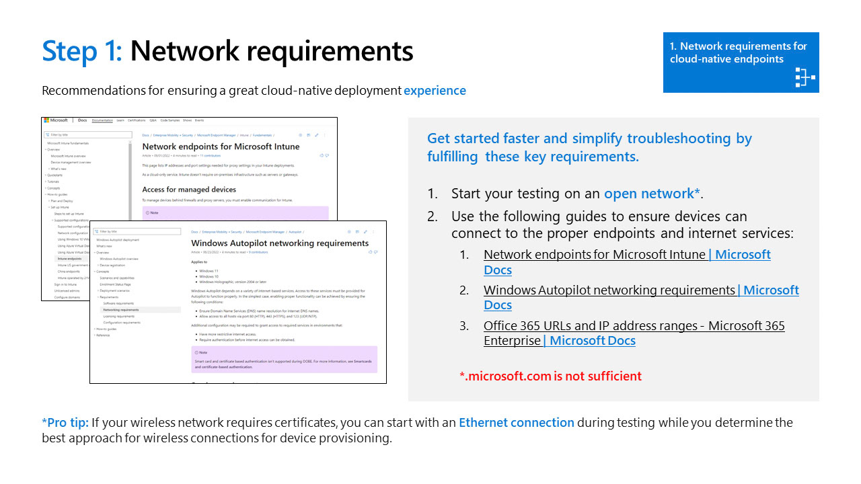Image resolution: width=861 pixels, height=484 pixels.
Task: Select Software requirements in Autopilot sidebar
Action: pyautogui.click(x=118, y=303)
